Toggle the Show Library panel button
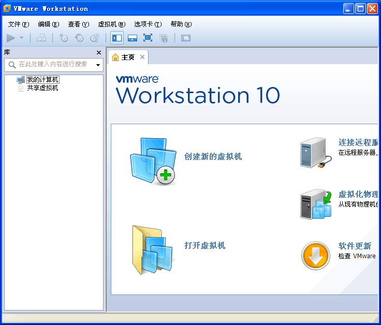This screenshot has height=325, width=381. [117, 38]
